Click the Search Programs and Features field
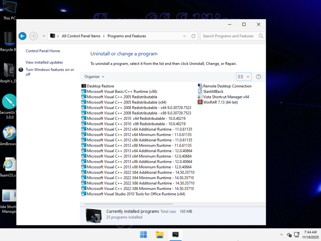The image size is (321, 241). [228, 36]
